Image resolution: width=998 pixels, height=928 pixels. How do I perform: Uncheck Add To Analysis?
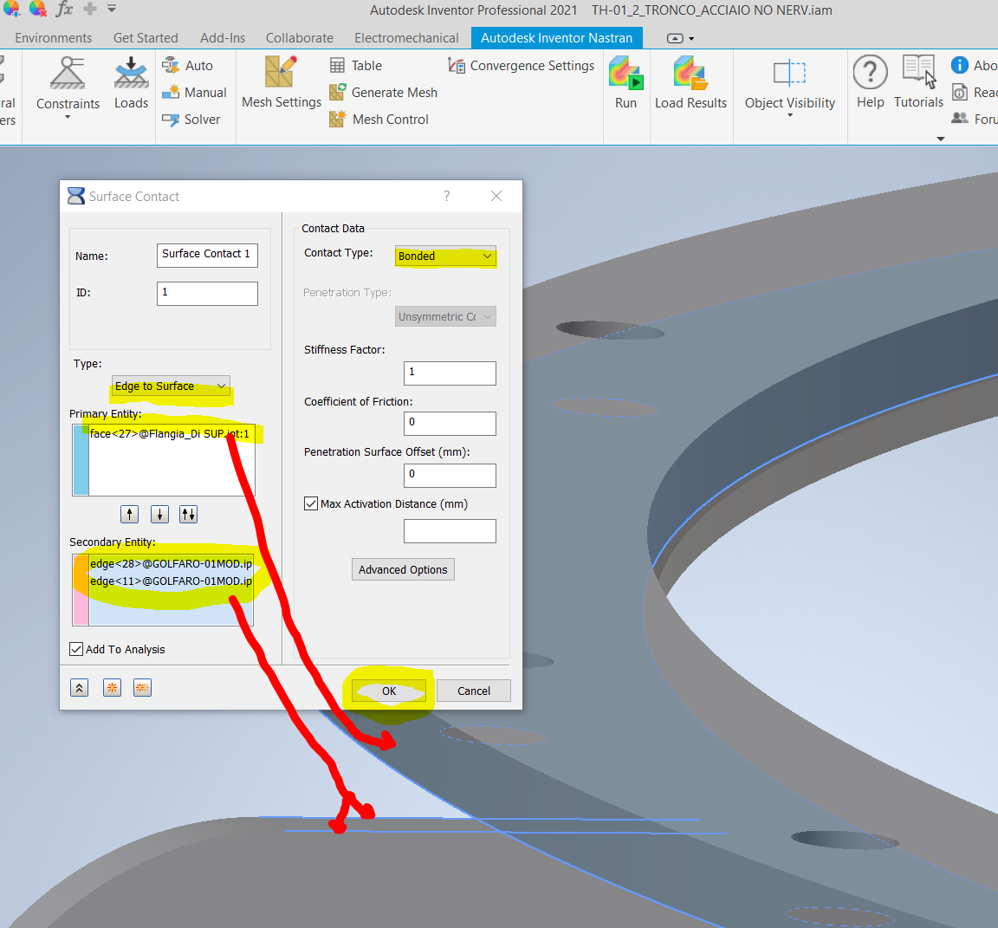pos(76,648)
